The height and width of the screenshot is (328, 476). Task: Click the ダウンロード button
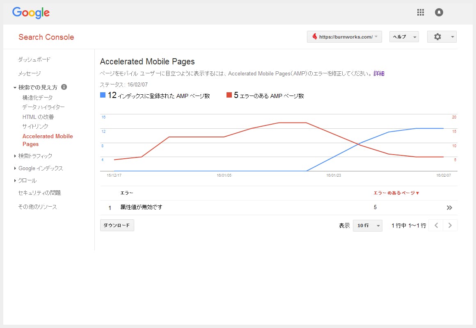(x=117, y=225)
